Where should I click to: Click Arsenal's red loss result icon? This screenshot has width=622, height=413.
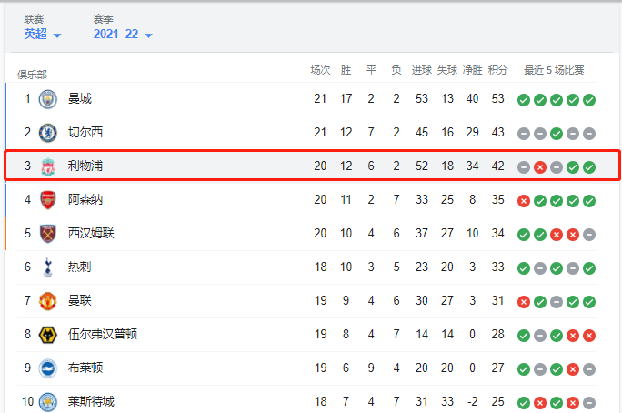(x=524, y=201)
